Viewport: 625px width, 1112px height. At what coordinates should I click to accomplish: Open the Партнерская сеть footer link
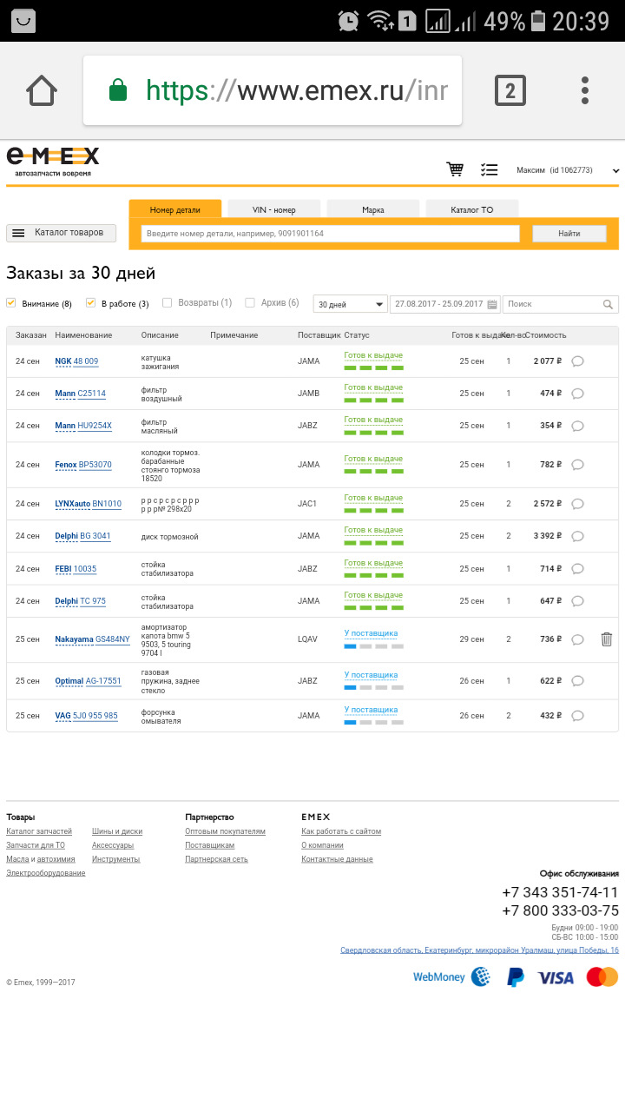tap(216, 859)
